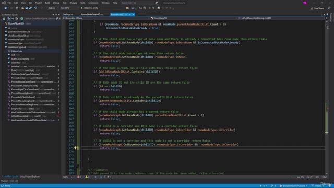Open the RoomNodeSO class navigation dropdown
334x188 pixels.
pyautogui.click(x=194, y=18)
